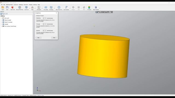Click the Arithmetic Precision group label

pos(40,16)
